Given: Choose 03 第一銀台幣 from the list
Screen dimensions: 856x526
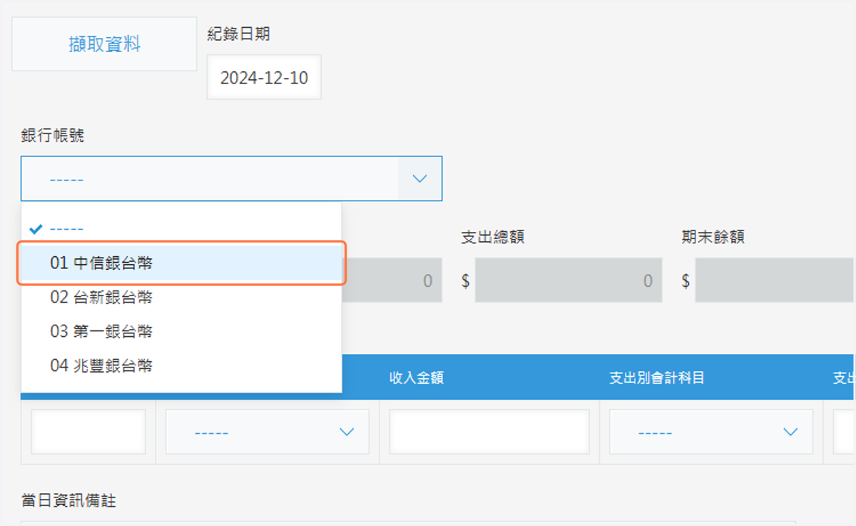Looking at the screenshot, I should 181,331.
